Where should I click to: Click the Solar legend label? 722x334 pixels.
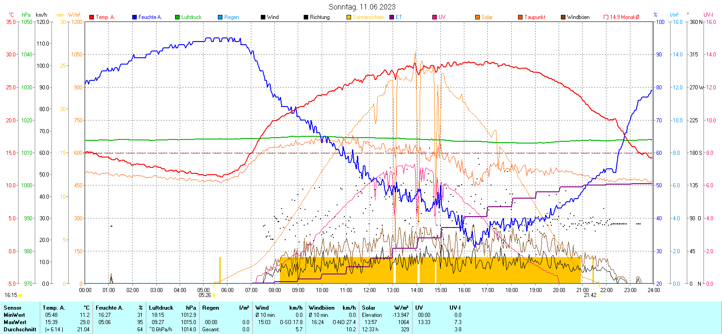487,17
